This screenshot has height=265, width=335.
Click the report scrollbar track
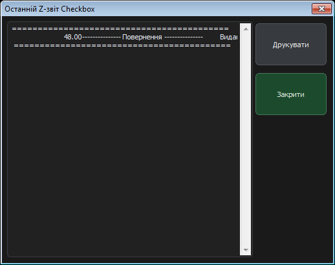tap(246, 140)
